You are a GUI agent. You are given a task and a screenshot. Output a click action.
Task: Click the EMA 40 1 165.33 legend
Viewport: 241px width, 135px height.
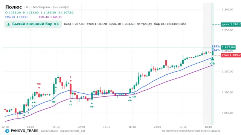(x=50, y=17)
